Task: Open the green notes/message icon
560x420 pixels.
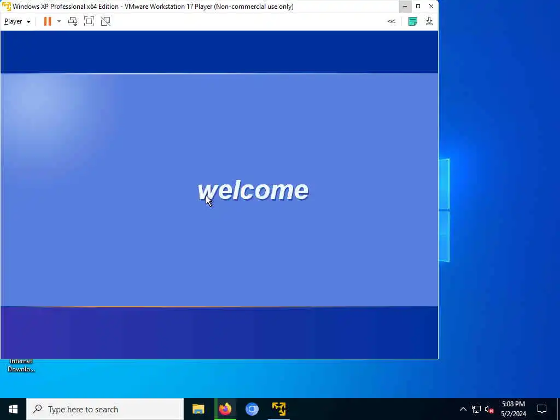Action: 413,21
